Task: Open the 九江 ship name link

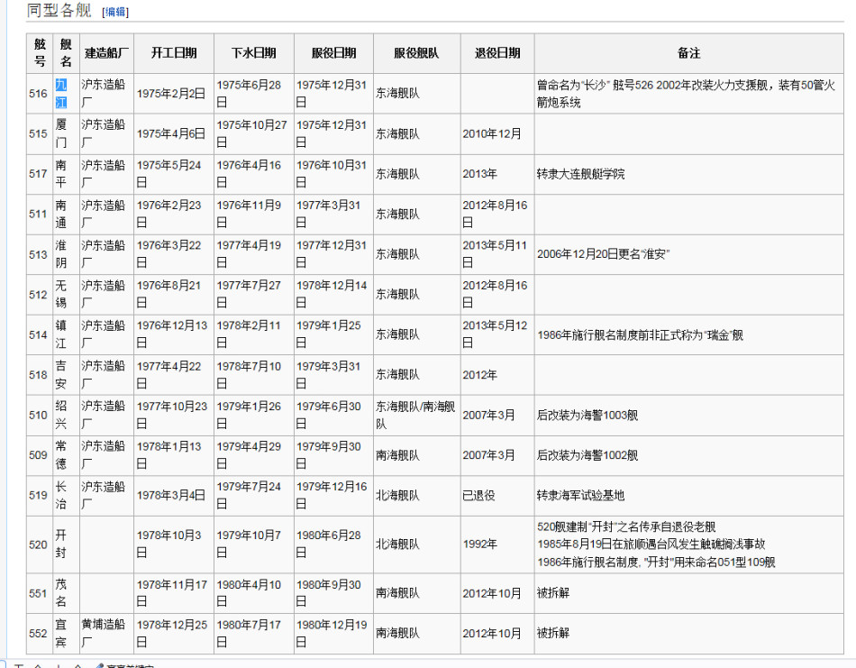Action: click(61, 93)
